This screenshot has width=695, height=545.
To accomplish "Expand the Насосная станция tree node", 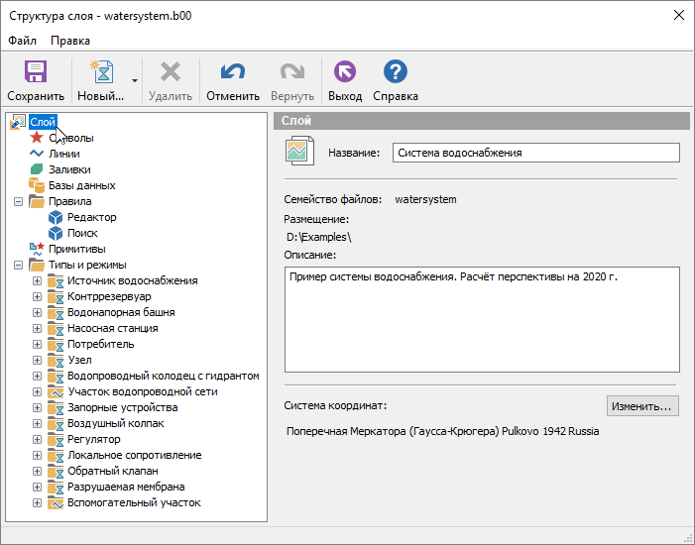I will click(38, 328).
